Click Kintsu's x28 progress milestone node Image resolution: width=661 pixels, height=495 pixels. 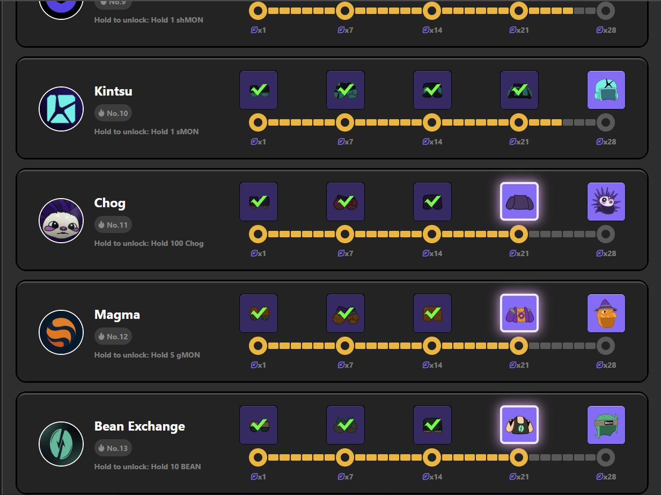tap(606, 123)
